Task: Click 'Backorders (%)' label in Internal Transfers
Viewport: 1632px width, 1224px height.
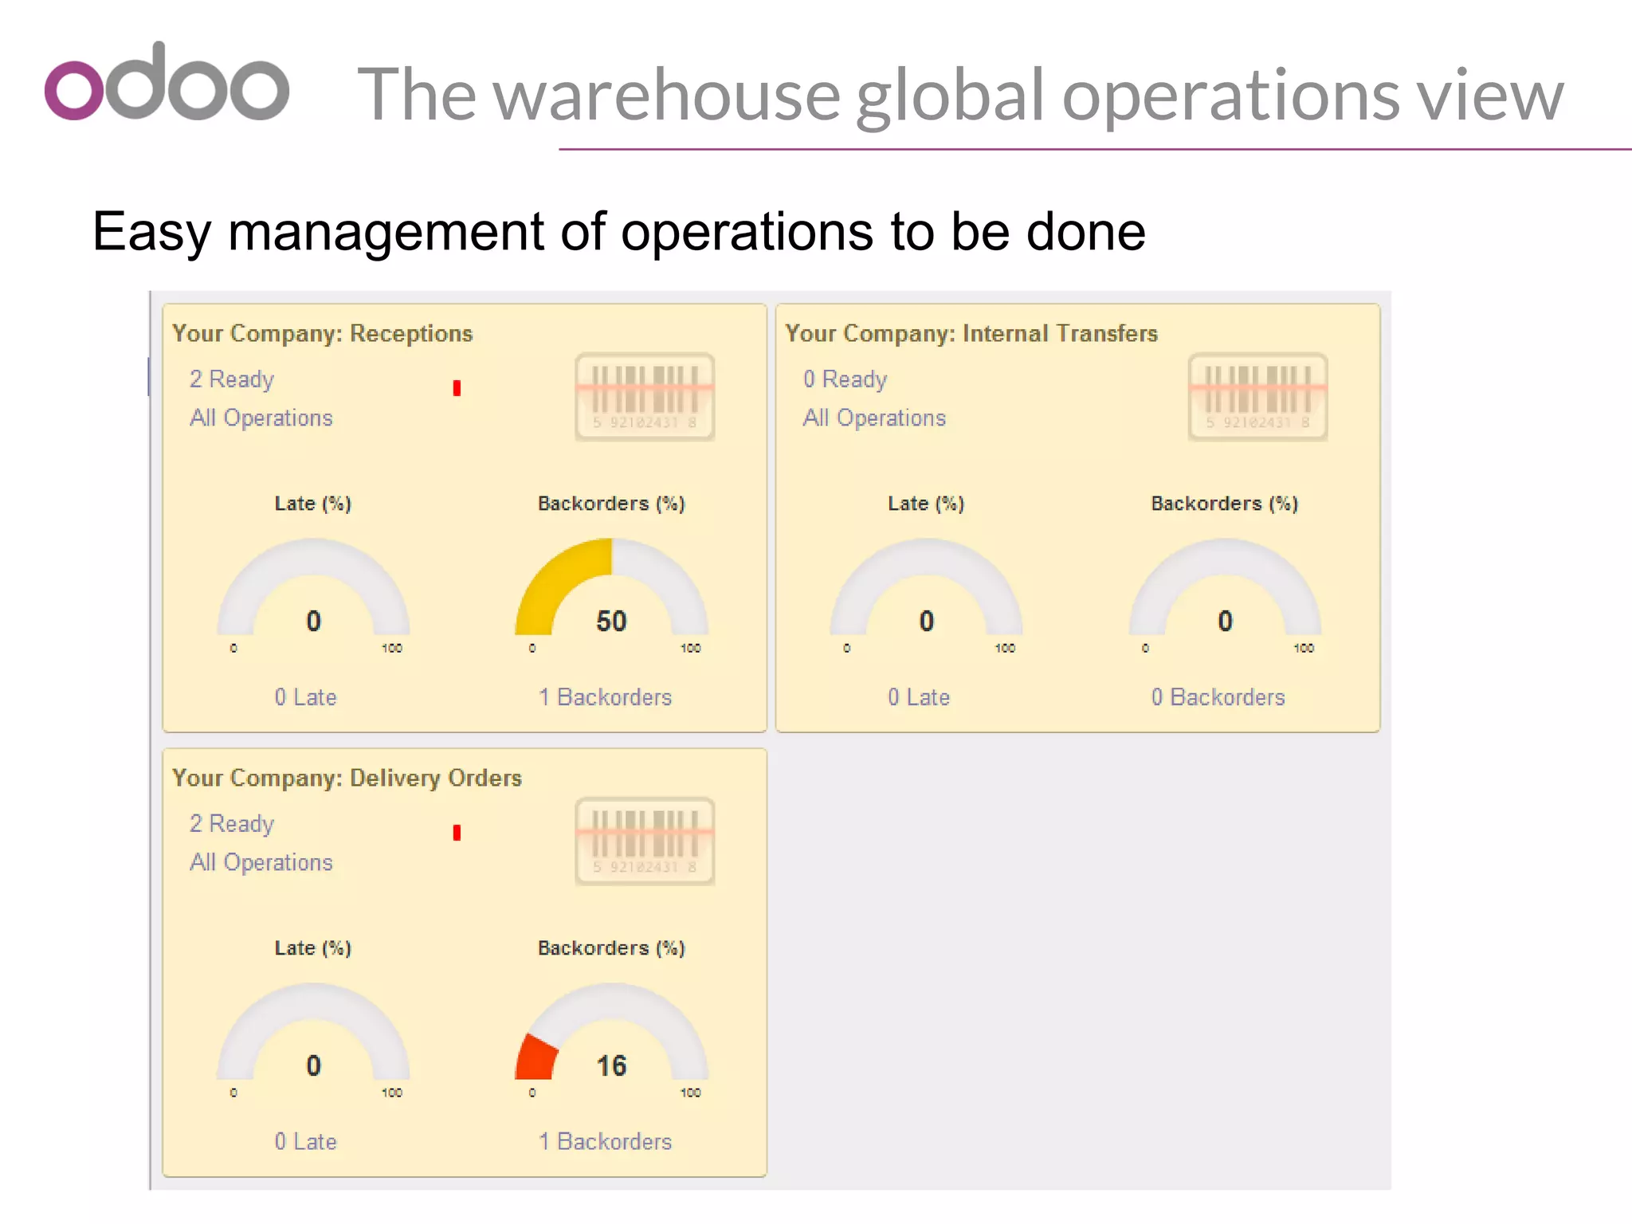Action: [1225, 504]
